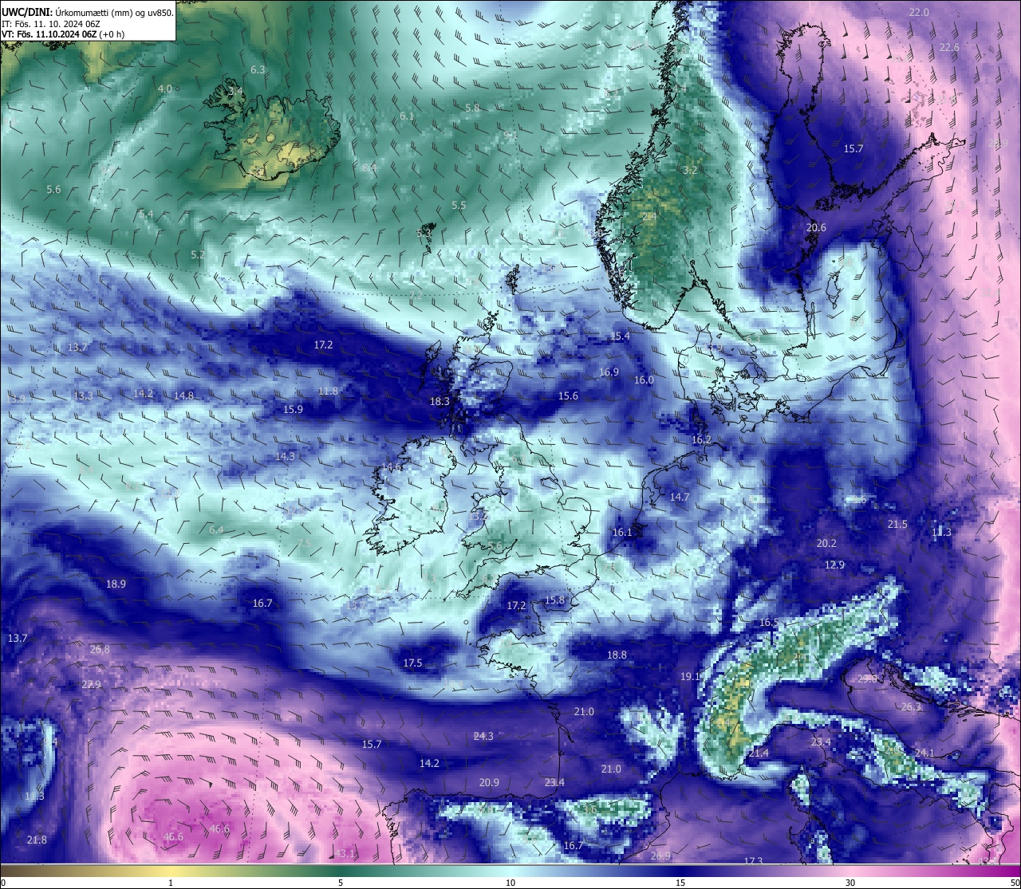Select the 18.3 value near Scotland
This screenshot has height=889, width=1021.
point(440,401)
